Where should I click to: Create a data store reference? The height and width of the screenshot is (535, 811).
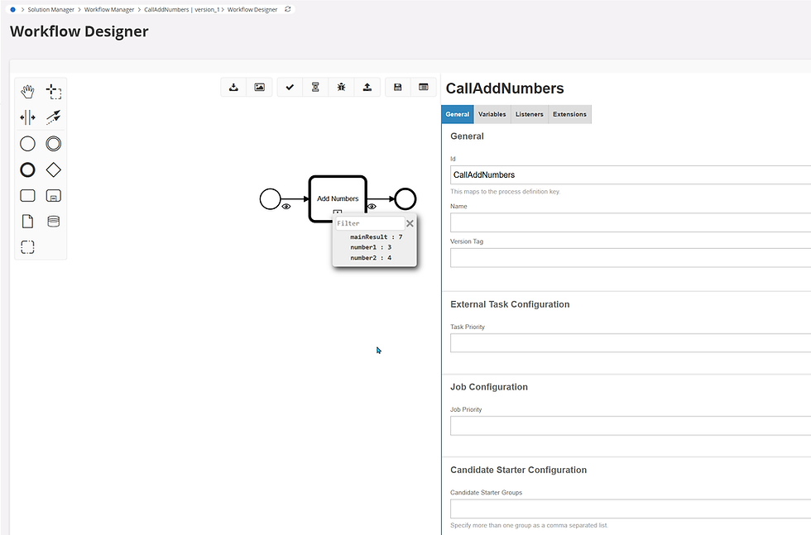53,222
